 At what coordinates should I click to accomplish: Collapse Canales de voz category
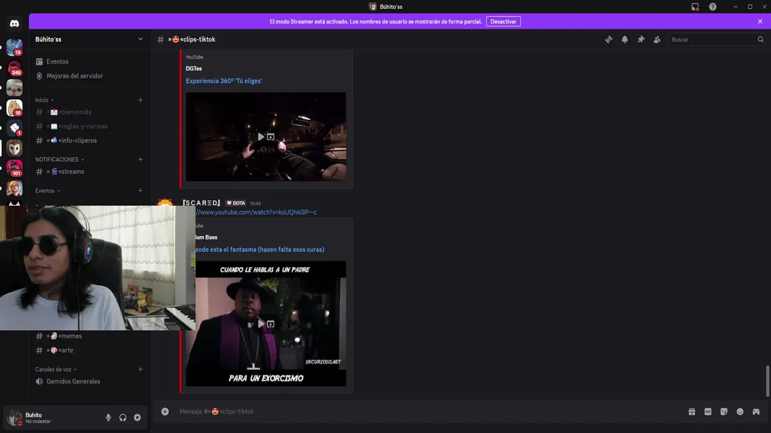click(56, 369)
